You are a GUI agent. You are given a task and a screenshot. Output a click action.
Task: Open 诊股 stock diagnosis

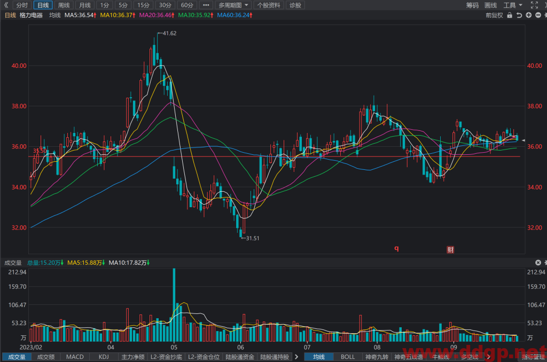point(295,5)
